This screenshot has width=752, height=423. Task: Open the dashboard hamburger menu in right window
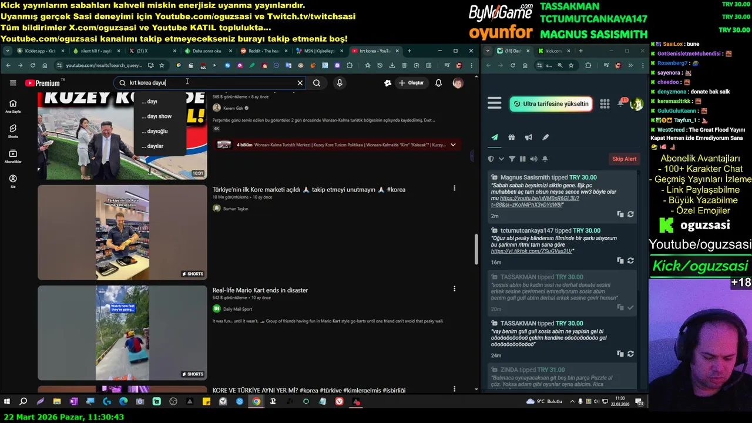click(495, 104)
